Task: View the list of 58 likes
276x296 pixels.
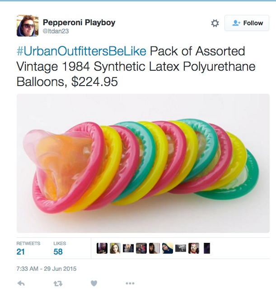Action: 60,248
